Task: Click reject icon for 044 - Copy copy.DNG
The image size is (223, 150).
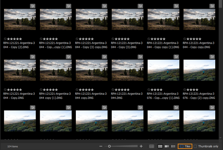Action: 185,39
